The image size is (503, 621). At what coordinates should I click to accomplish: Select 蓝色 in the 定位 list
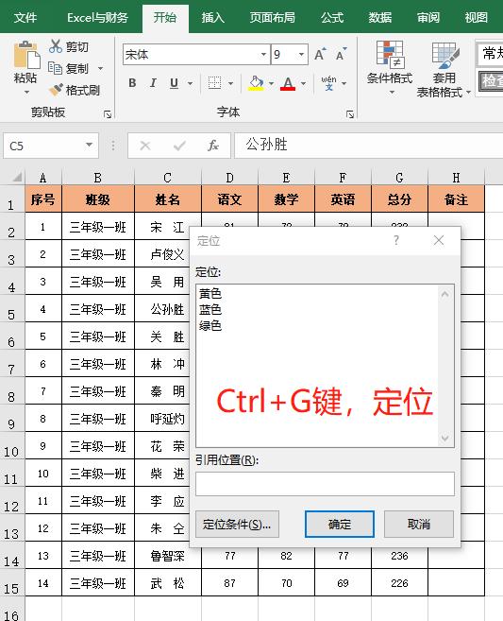210,309
